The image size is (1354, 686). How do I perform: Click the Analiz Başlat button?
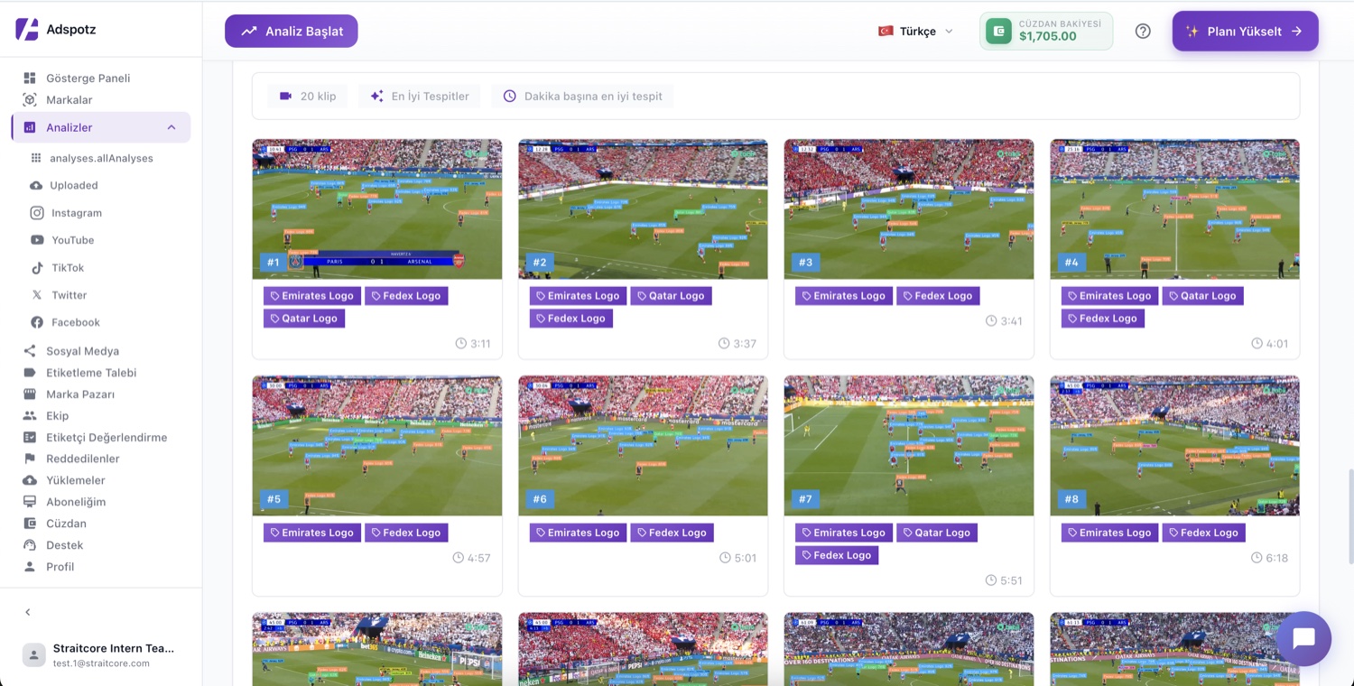[292, 31]
